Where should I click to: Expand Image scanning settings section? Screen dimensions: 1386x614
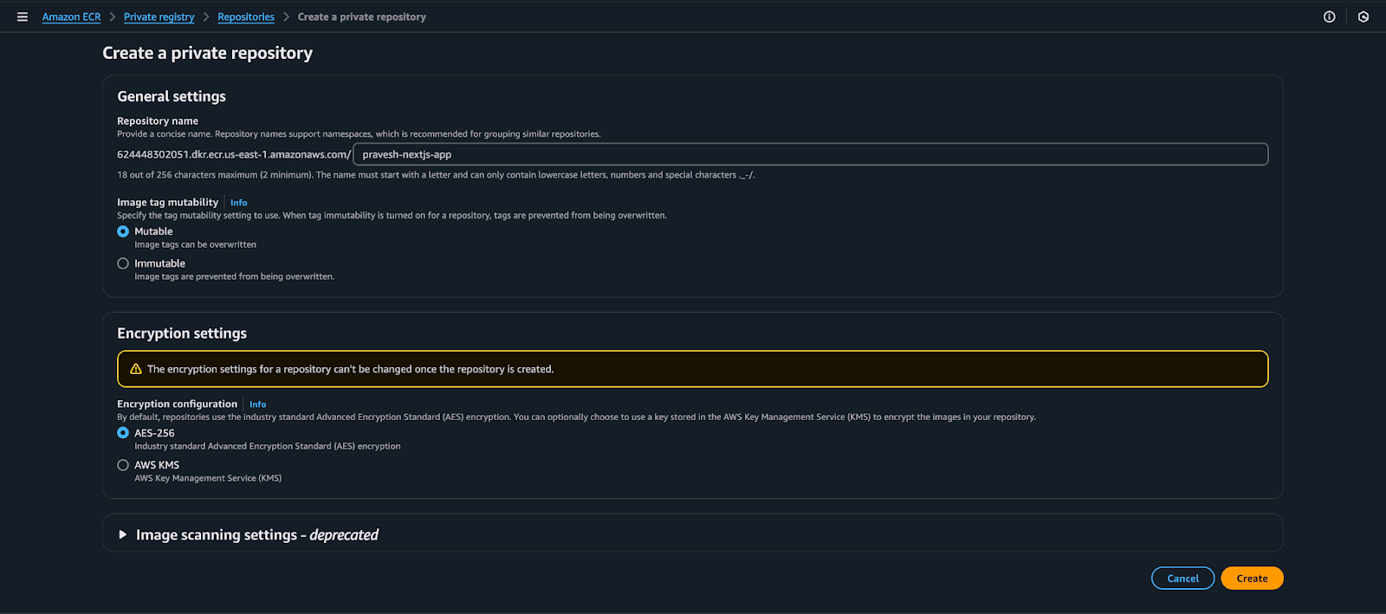pyautogui.click(x=123, y=535)
